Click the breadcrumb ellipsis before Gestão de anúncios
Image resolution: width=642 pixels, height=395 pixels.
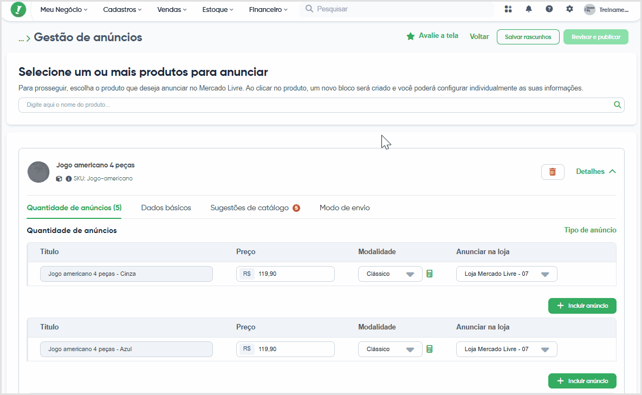pos(21,38)
